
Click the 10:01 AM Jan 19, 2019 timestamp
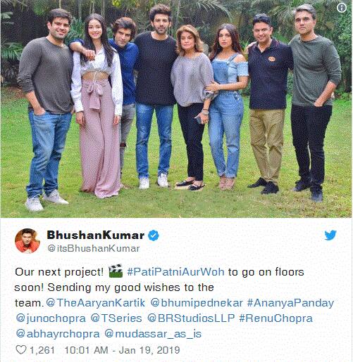click(x=122, y=350)
